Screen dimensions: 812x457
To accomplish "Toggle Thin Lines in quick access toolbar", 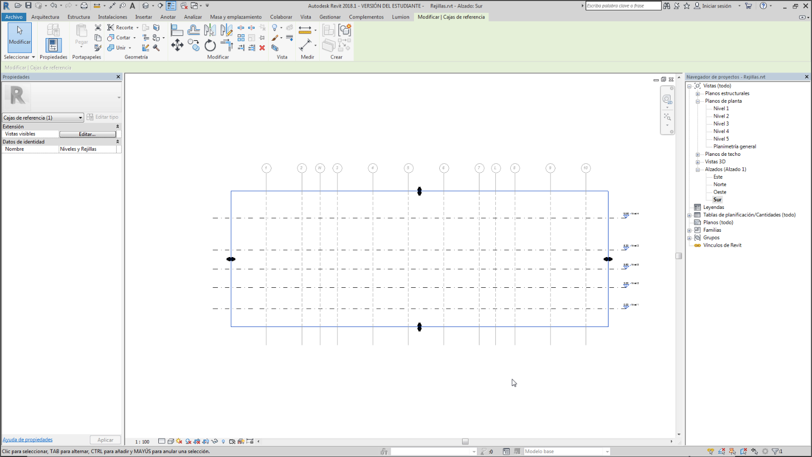I will pyautogui.click(x=171, y=6).
